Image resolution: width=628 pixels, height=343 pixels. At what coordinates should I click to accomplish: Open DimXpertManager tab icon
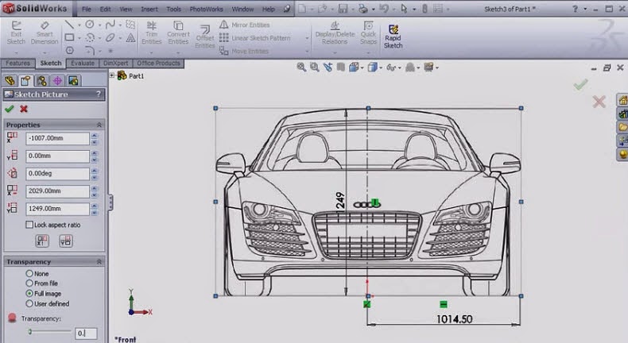[57, 81]
